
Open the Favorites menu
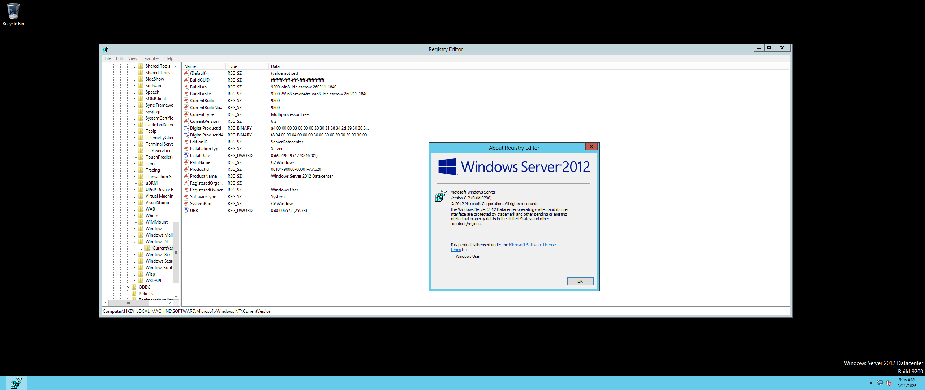[x=151, y=58]
